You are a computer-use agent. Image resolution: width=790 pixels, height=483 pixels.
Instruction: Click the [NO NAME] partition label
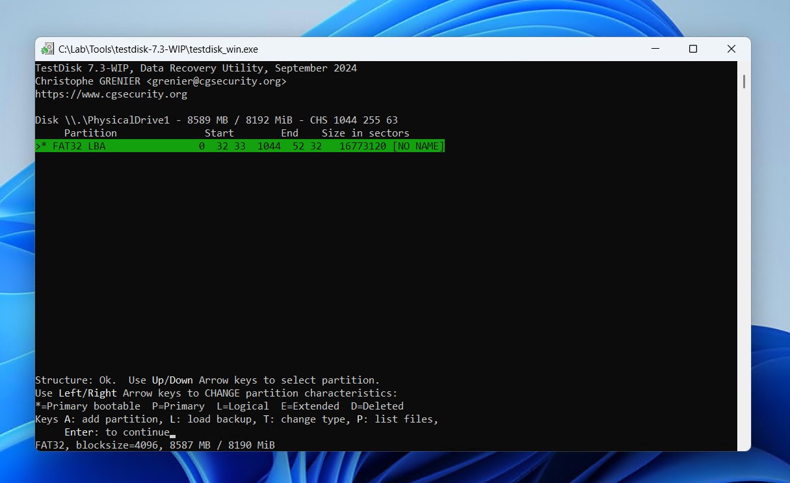click(418, 146)
